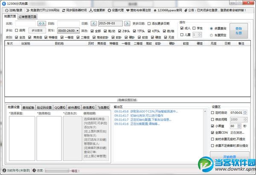Viewport: 256px width, 175px height.
Task: Enable 余票不足乘客时,部分提交 checkbox
Action: [x=212, y=146]
